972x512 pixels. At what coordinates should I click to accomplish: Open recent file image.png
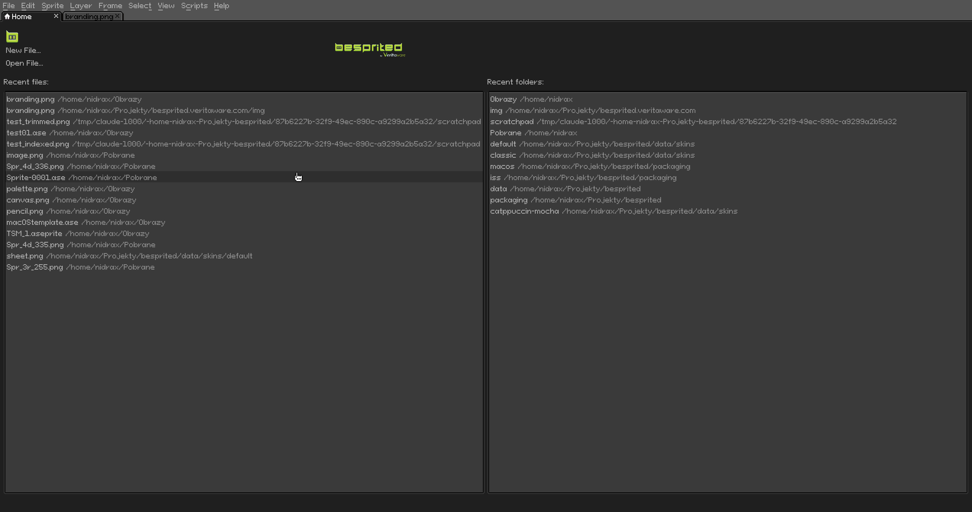point(244,155)
